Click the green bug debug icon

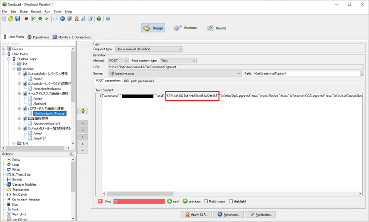pyautogui.click(x=40, y=19)
